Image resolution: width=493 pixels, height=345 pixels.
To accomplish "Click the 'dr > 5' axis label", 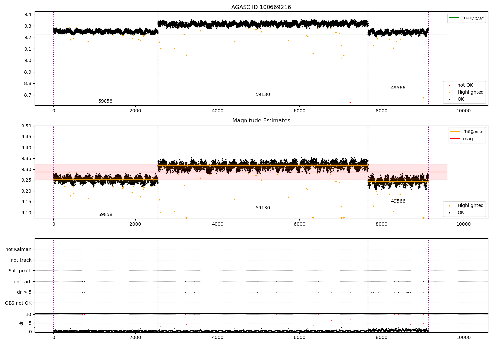I will pos(24,292).
